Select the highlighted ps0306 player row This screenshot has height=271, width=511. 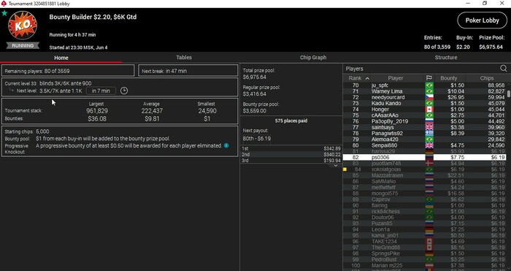click(x=425, y=157)
